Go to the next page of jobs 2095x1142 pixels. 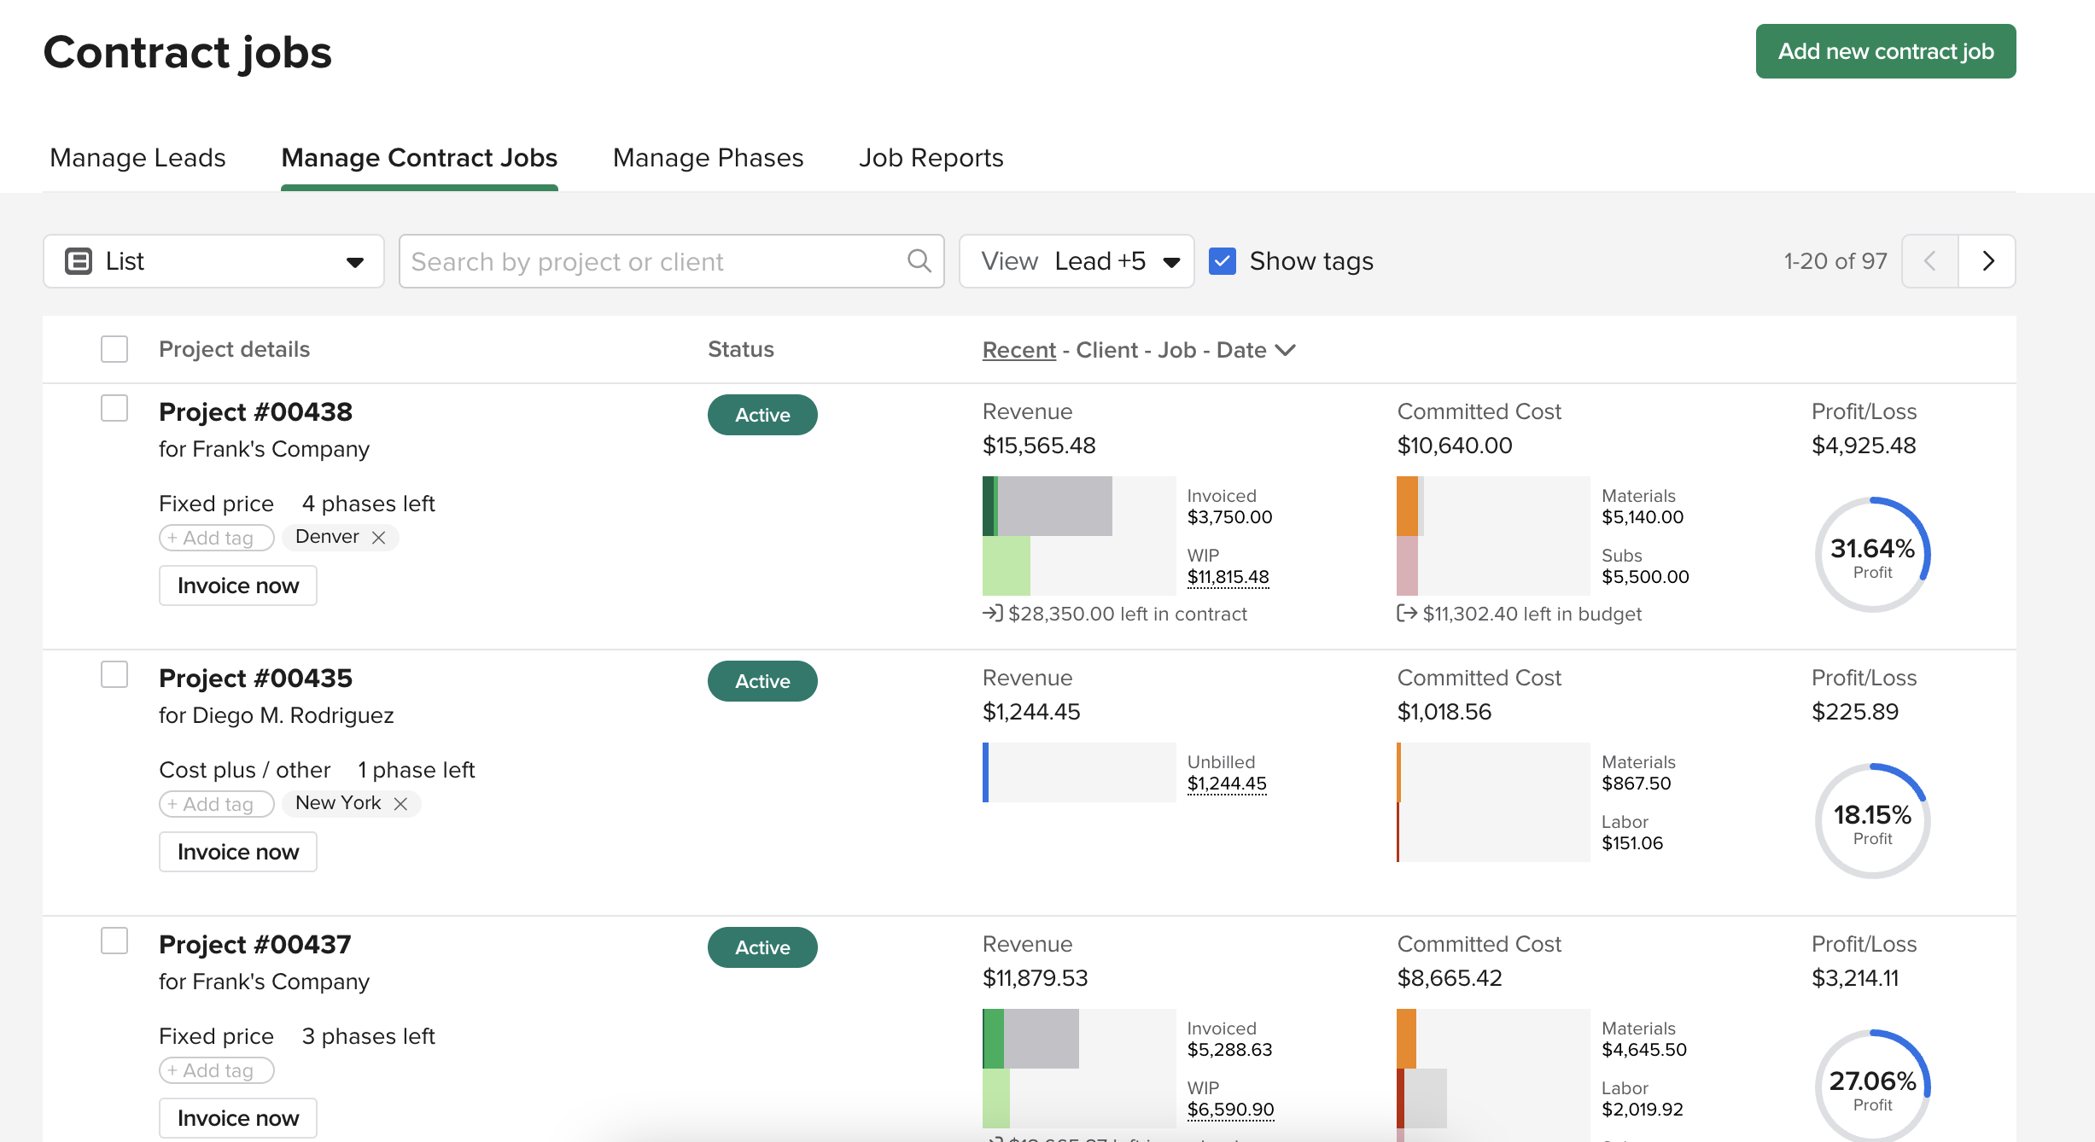click(1987, 261)
